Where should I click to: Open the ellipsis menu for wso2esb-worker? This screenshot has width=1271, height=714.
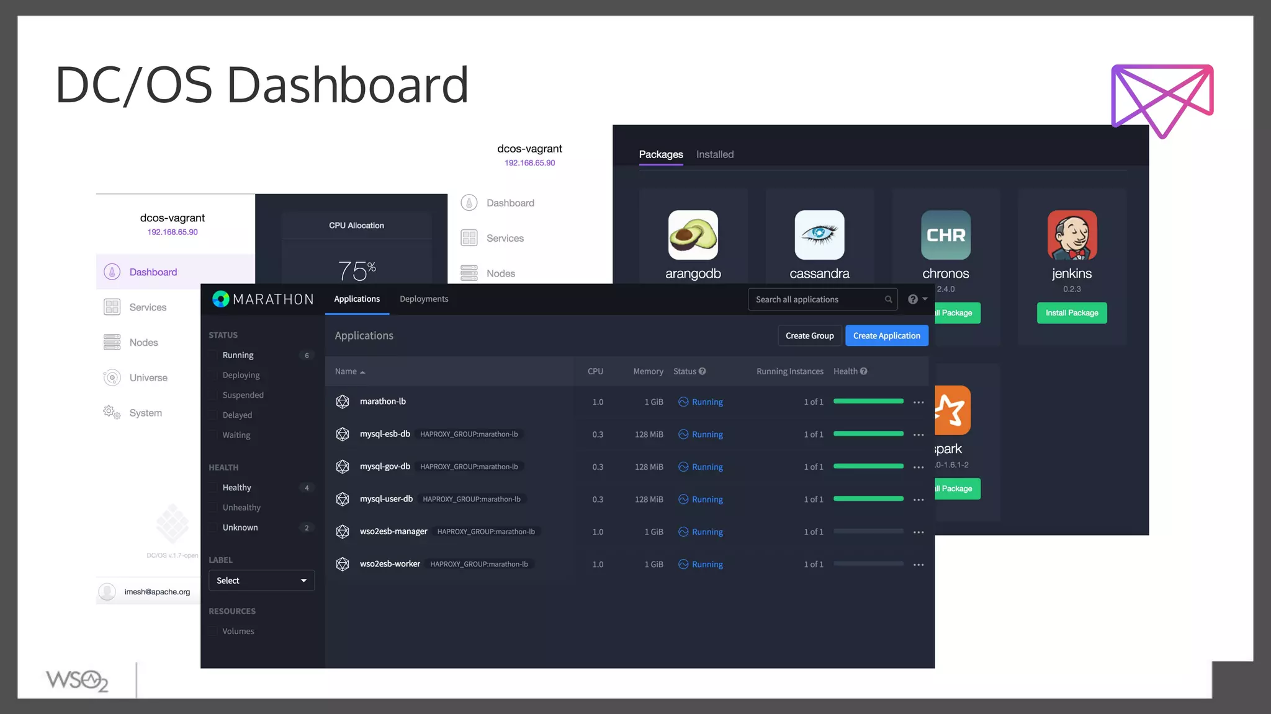[x=918, y=565]
